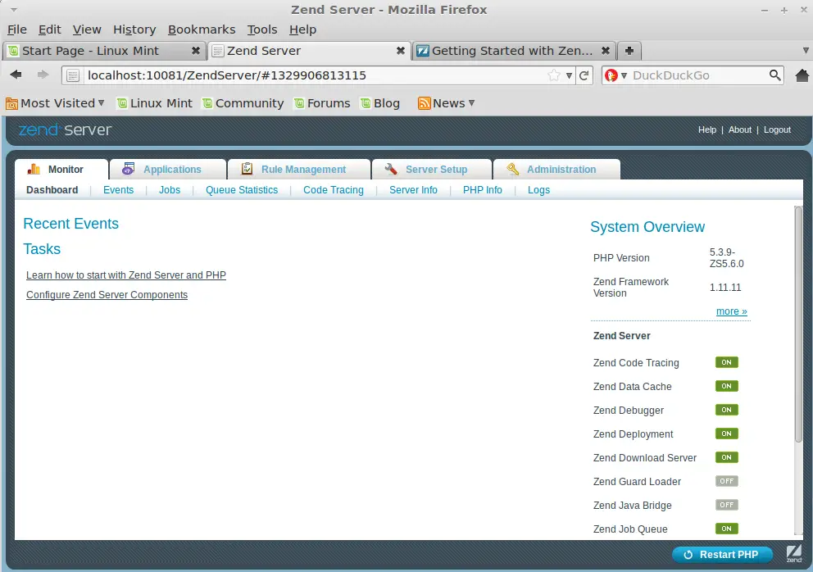Open the Server Info sub-tab

[x=413, y=190]
